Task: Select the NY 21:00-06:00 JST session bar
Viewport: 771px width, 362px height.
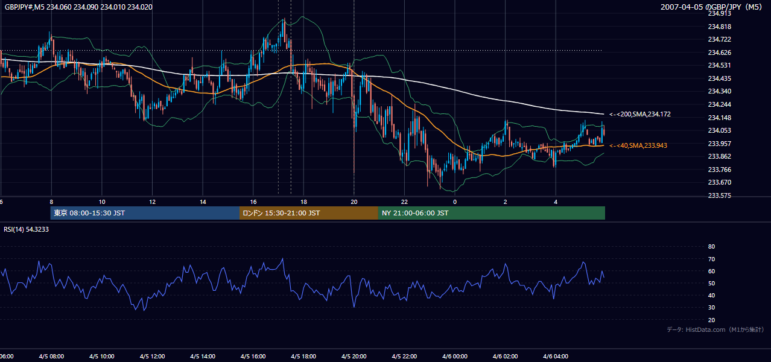Action: [492, 213]
